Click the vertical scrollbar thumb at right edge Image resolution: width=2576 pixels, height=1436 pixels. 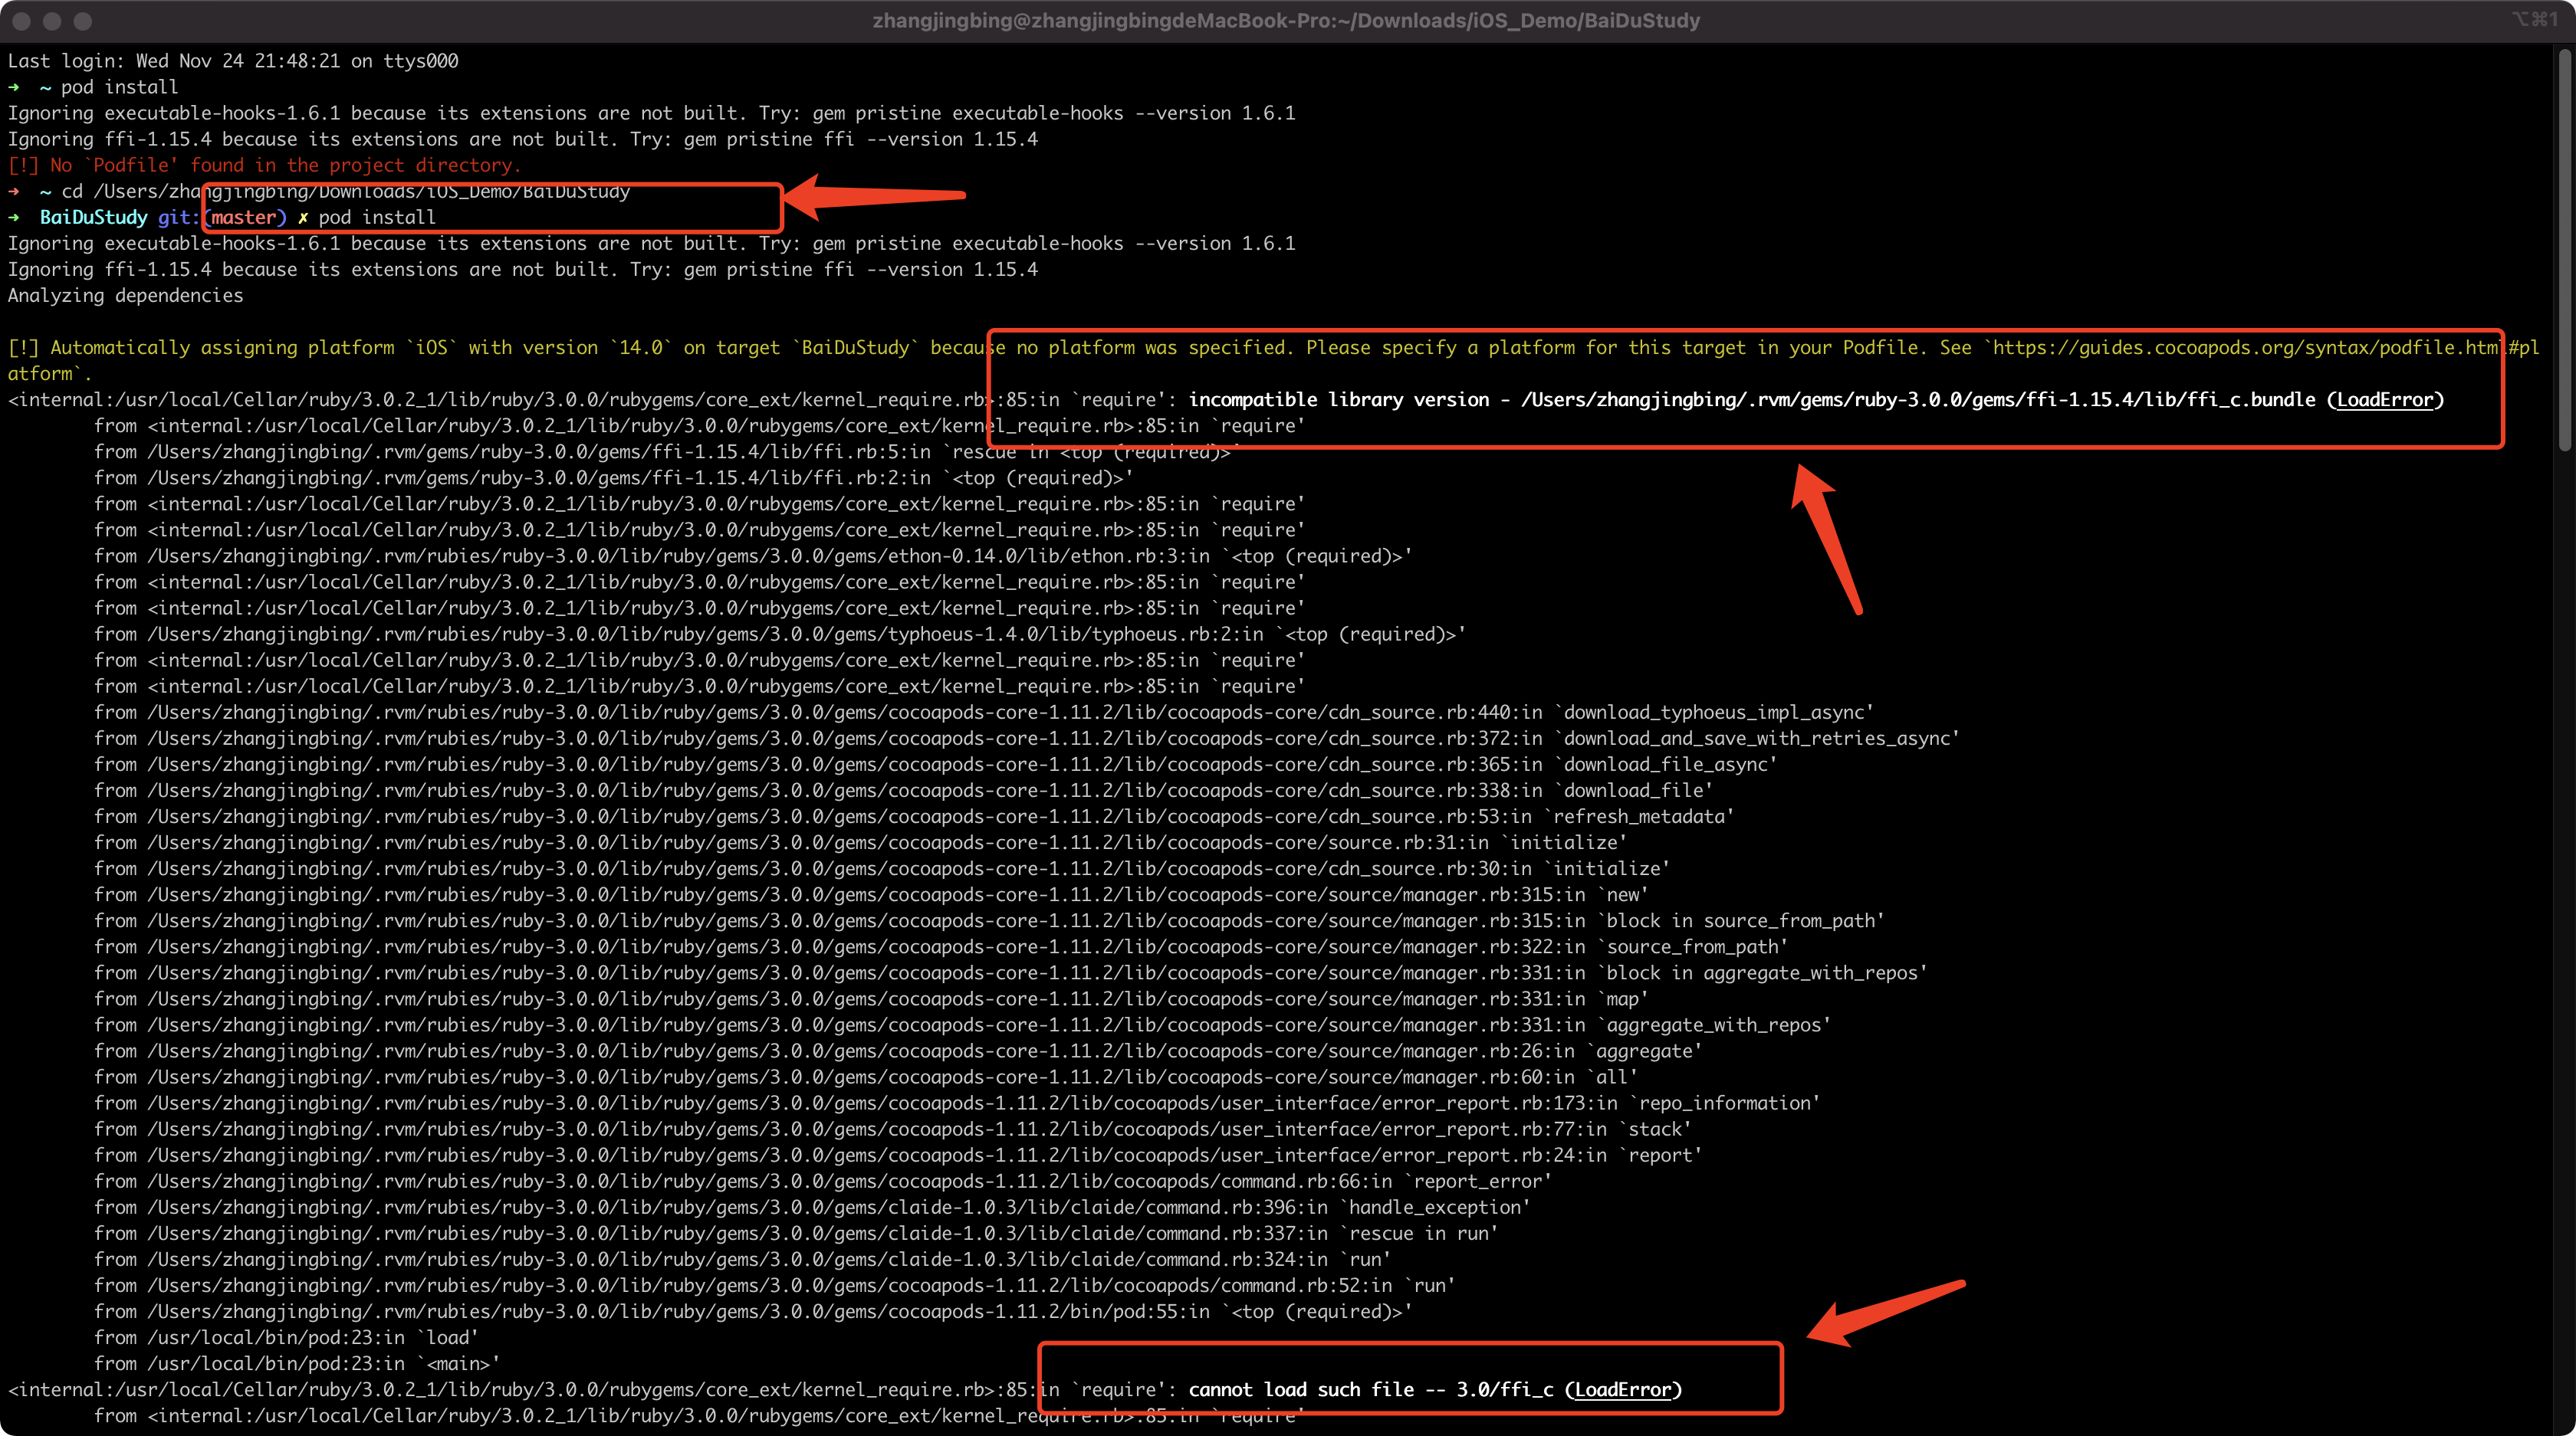2565,250
